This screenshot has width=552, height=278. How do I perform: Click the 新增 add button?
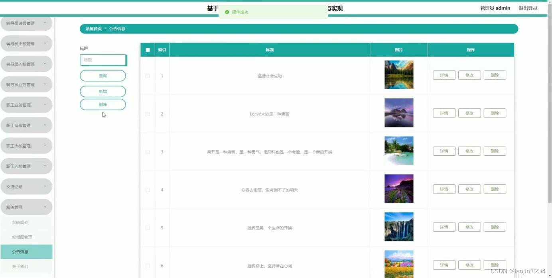coord(103,92)
